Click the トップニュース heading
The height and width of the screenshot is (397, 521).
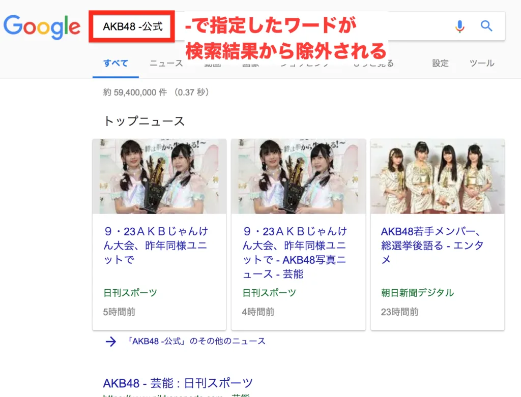(143, 121)
